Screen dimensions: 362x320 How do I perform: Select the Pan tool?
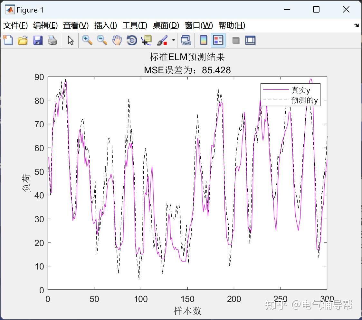click(117, 40)
